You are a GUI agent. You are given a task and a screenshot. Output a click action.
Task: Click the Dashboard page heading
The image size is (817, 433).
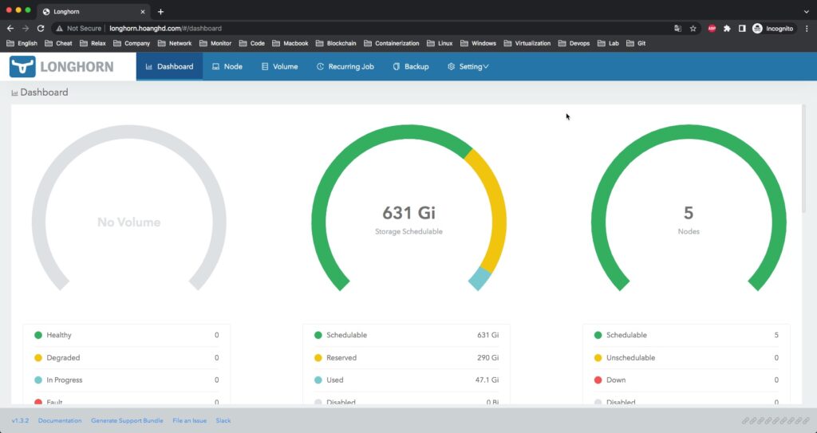[40, 93]
